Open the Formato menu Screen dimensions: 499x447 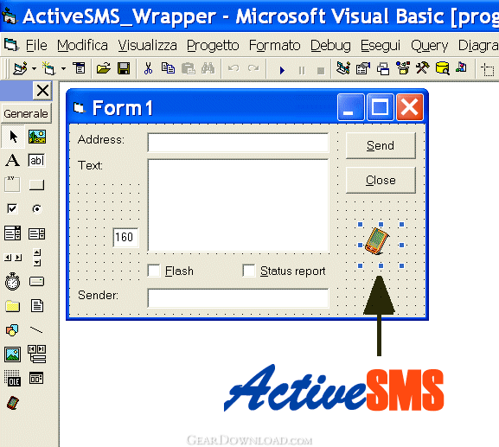(275, 46)
